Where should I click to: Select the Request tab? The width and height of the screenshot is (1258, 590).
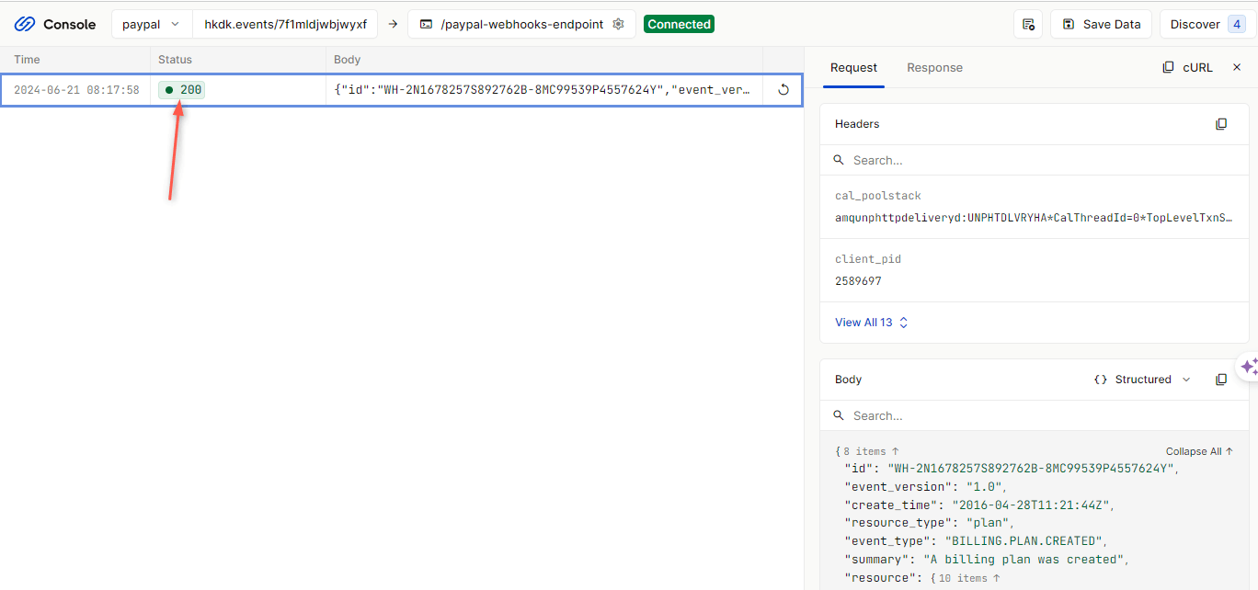coord(853,67)
